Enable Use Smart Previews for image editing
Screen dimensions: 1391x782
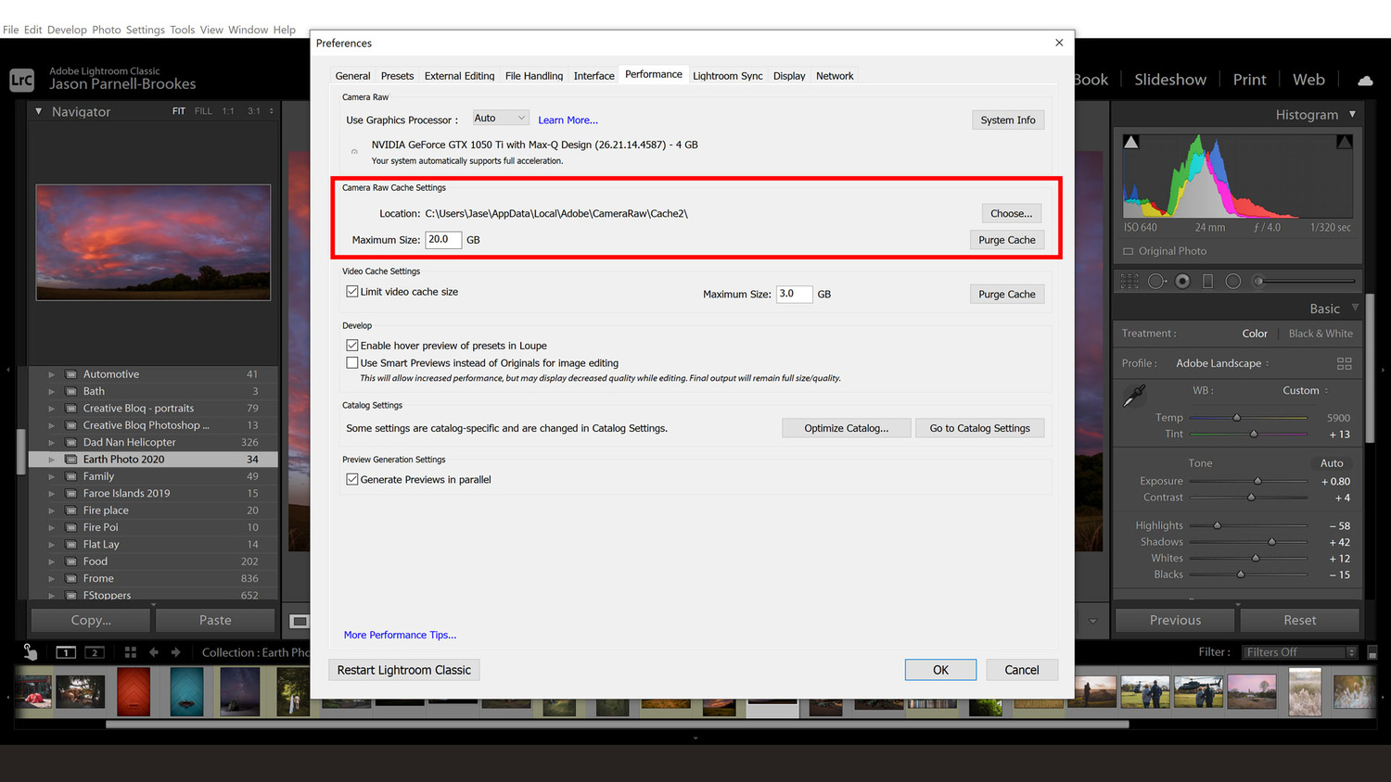352,362
